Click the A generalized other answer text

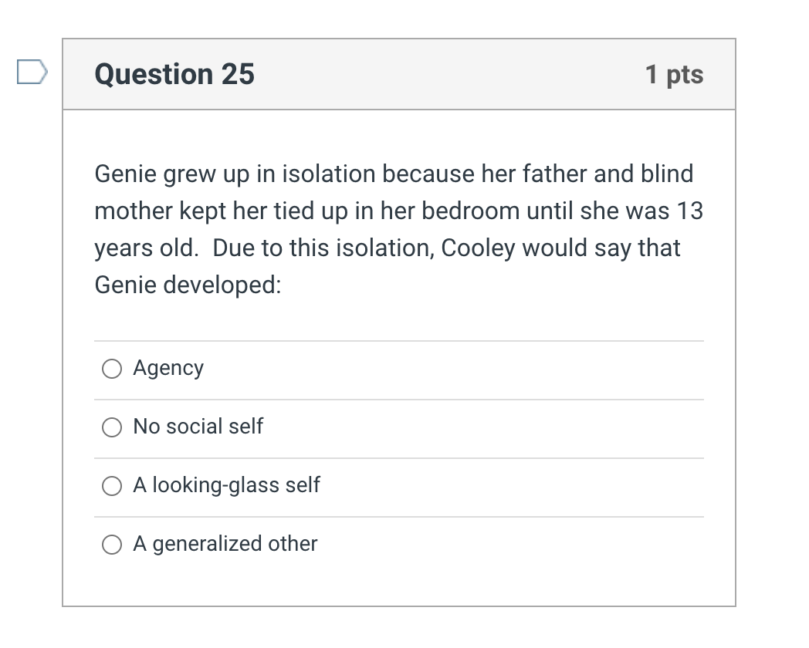(225, 545)
